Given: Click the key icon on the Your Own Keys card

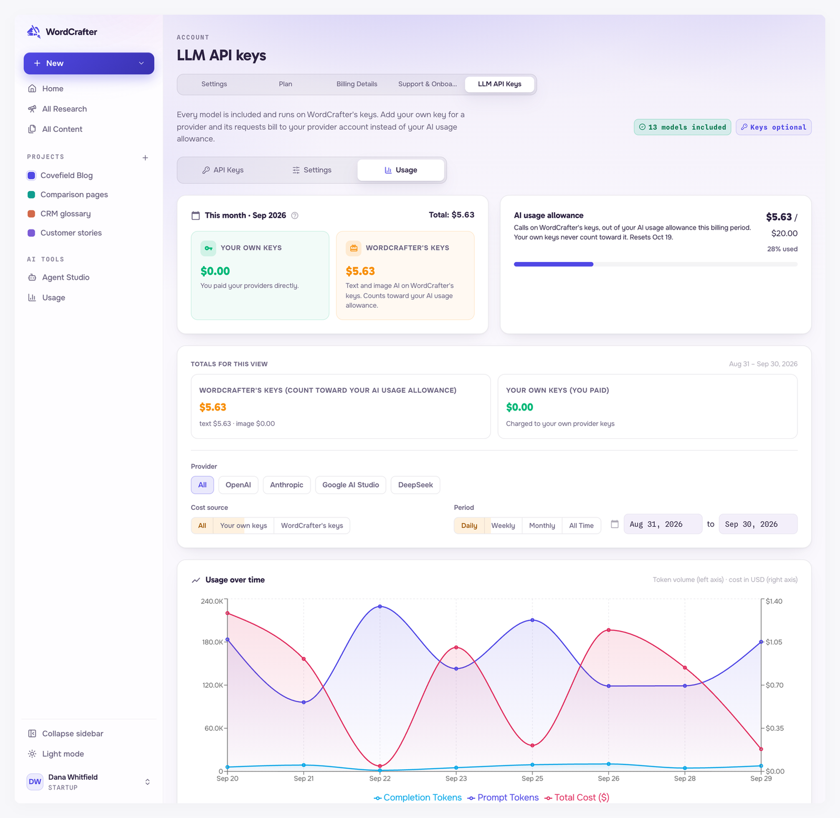Looking at the screenshot, I should (208, 248).
